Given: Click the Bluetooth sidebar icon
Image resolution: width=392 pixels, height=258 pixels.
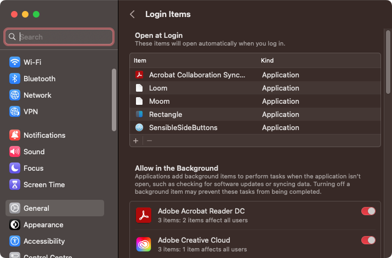Looking at the screenshot, I should [15, 78].
